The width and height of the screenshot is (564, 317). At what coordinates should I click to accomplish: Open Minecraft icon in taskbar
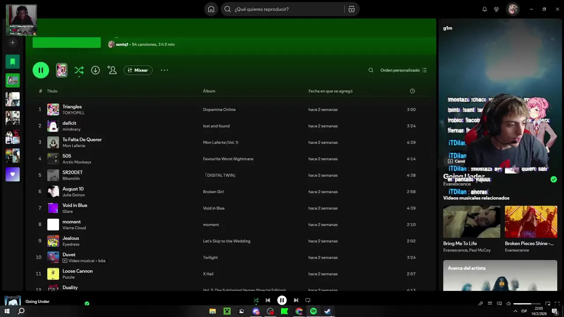click(227, 311)
